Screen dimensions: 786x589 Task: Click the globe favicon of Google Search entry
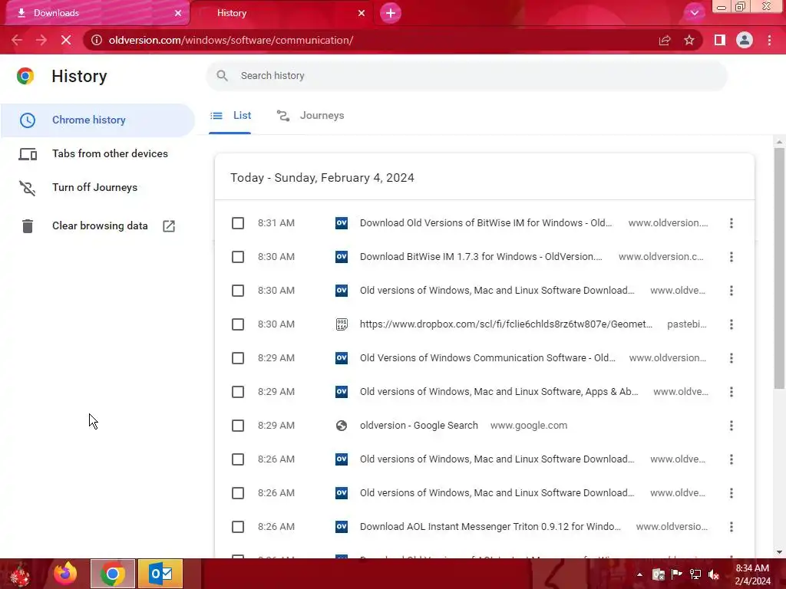[x=342, y=426]
